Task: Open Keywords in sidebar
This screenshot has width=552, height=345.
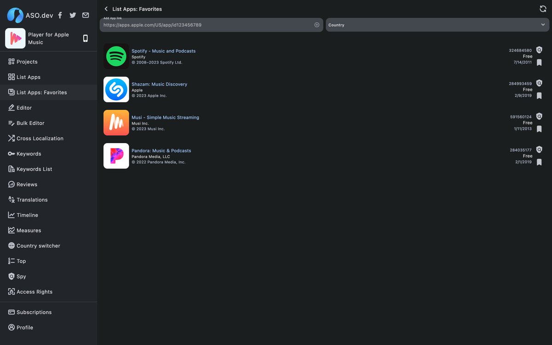Action: [x=49, y=154]
